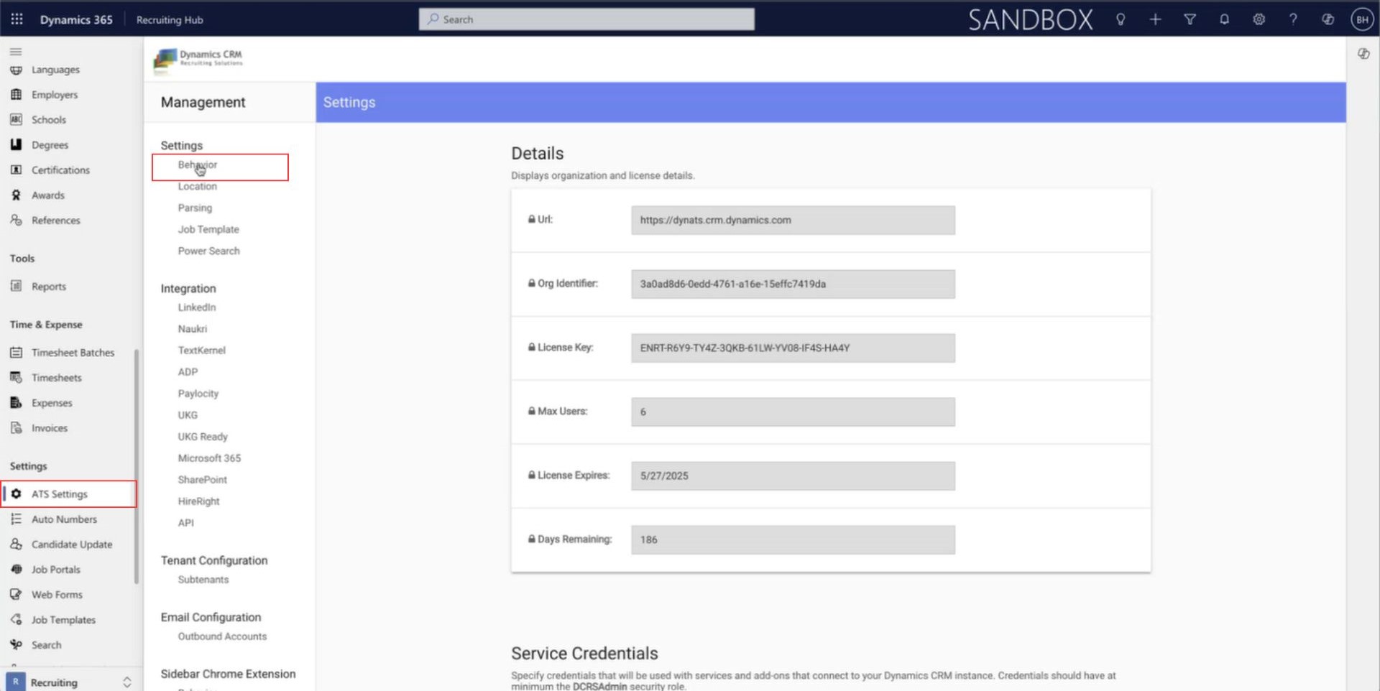Open the Copilot icon in top bar
Screen dimensions: 1380x691
pyautogui.click(x=1328, y=19)
